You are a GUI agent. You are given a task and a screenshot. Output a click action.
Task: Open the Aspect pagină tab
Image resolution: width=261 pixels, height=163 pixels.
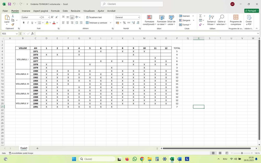pos(40,11)
